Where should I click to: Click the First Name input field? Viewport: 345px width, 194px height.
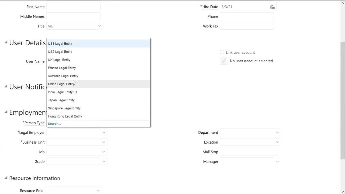(73, 7)
